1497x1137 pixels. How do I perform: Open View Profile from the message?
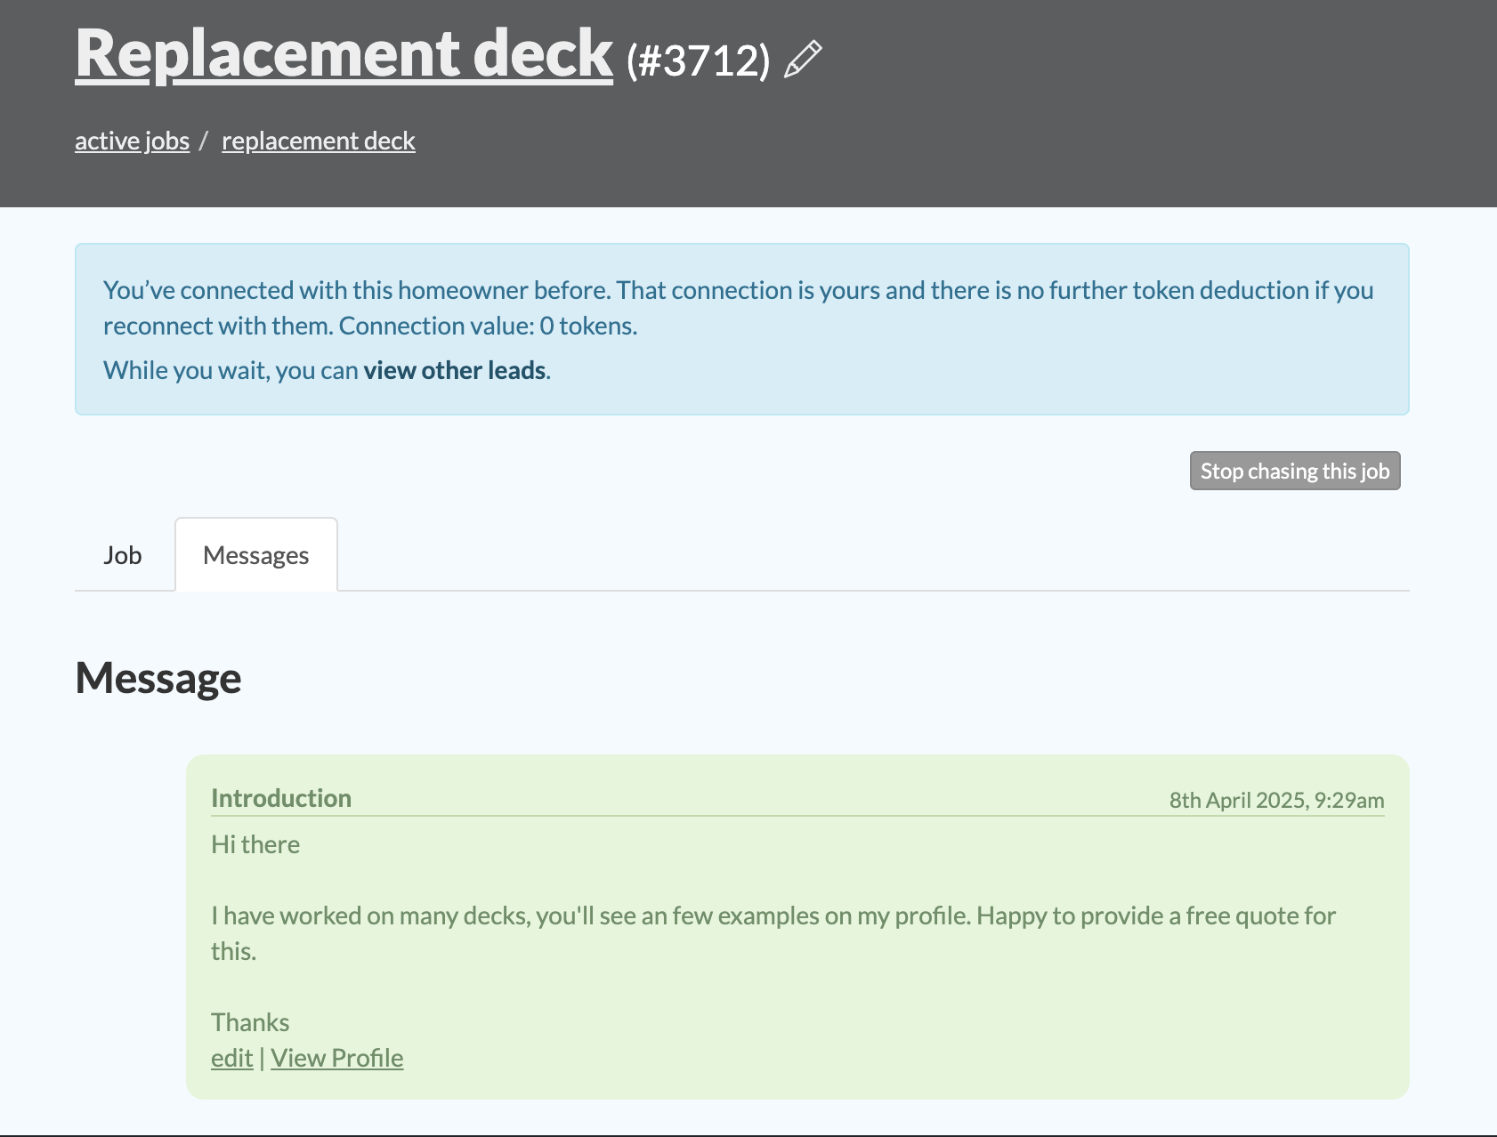coord(336,1058)
